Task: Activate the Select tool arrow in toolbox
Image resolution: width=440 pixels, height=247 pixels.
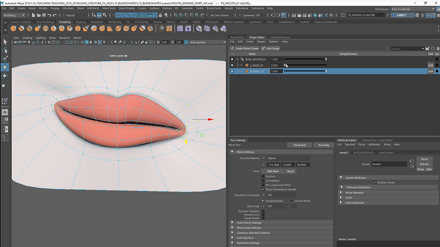Action: 5,42
